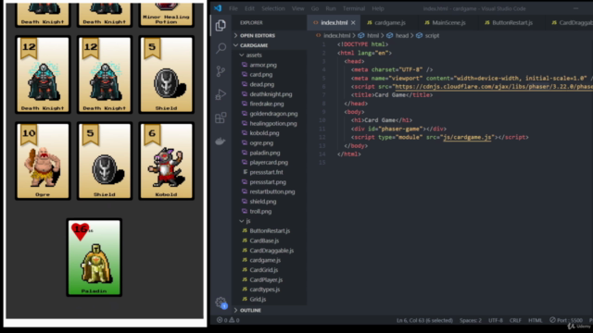Image resolution: width=593 pixels, height=333 pixels.
Task: Open armor.png in the explorer
Action: coord(263,65)
